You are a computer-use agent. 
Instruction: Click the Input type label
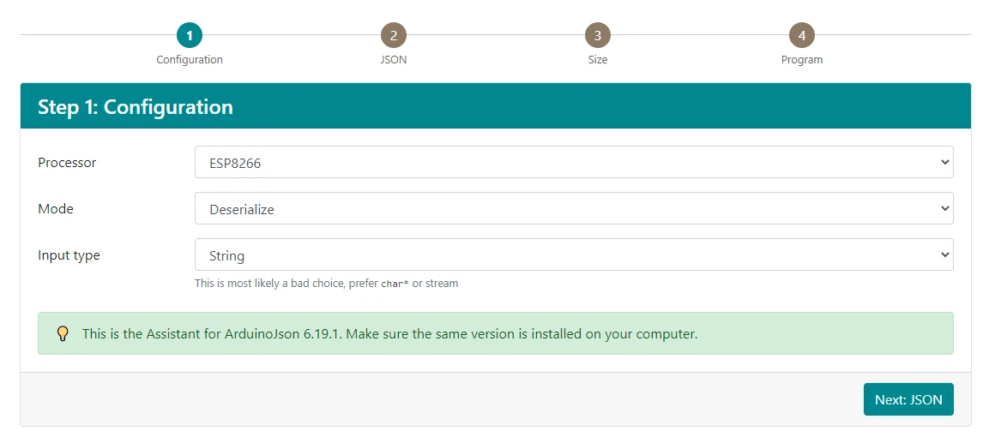69,255
